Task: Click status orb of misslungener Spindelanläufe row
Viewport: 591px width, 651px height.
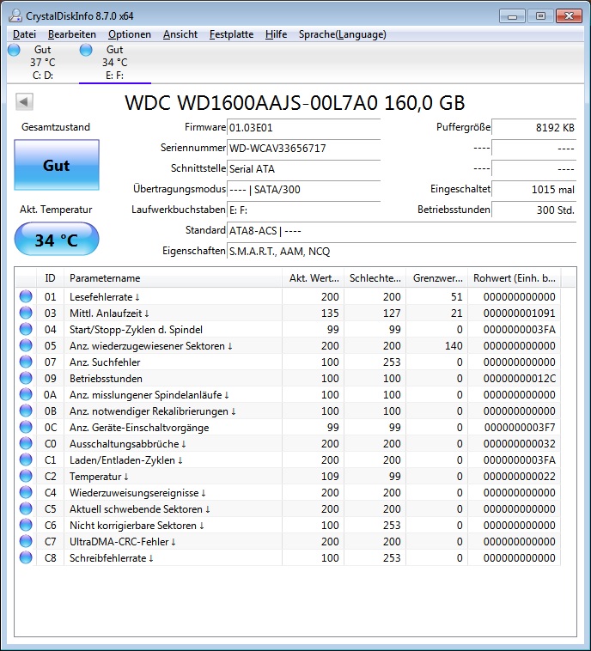Action: (x=26, y=394)
